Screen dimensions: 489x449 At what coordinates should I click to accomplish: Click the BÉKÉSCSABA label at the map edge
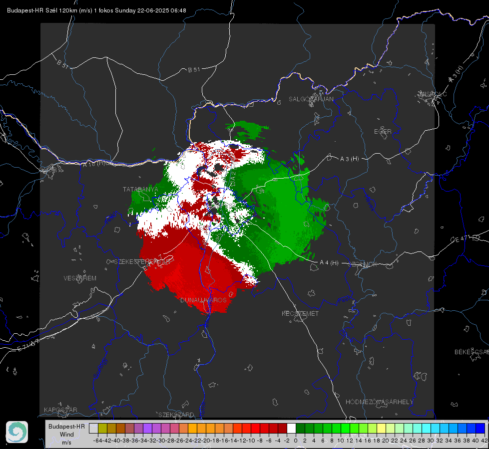472,352
